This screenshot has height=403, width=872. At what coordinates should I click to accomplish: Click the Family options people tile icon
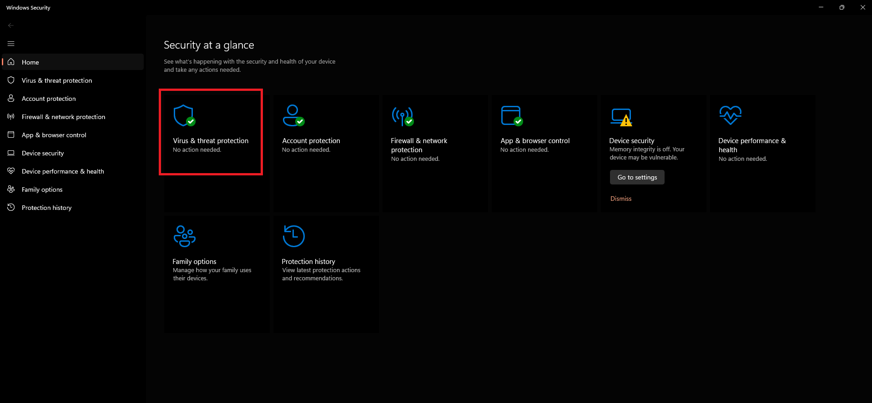184,236
